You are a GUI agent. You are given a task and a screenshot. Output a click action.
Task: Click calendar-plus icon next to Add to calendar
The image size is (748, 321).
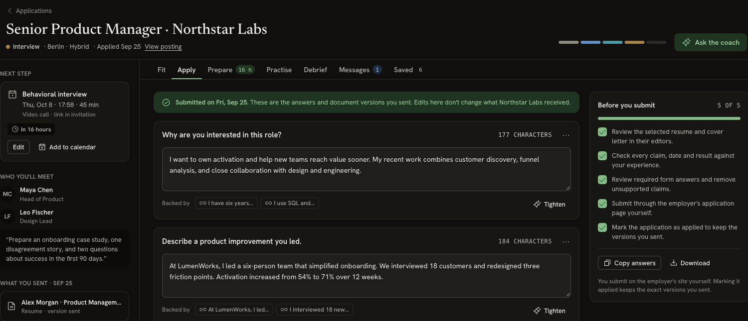point(42,147)
